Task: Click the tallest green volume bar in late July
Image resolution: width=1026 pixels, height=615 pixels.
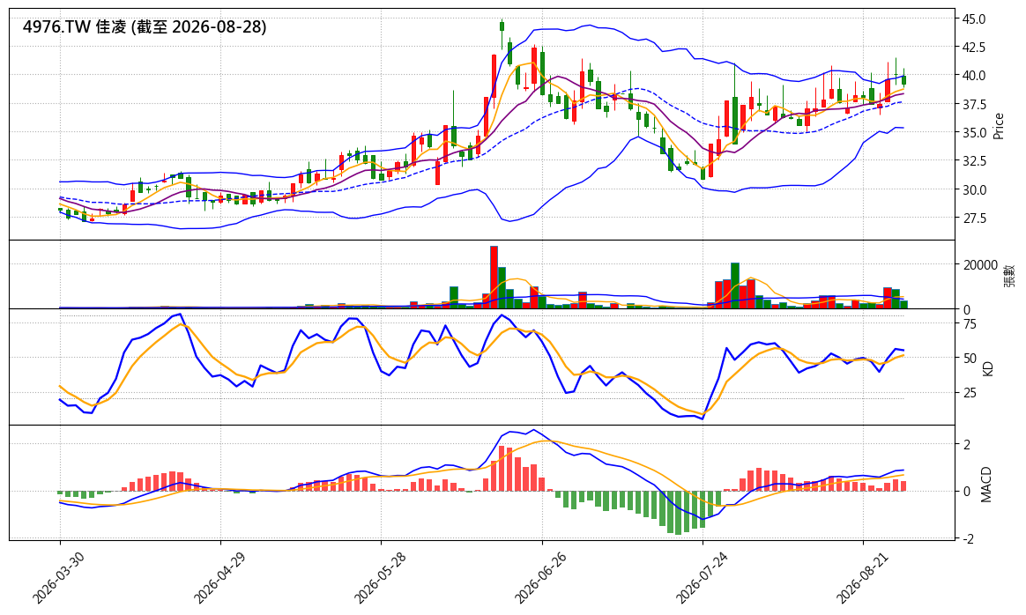Action: point(735,285)
